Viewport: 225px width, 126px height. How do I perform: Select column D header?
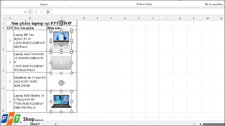(84, 18)
